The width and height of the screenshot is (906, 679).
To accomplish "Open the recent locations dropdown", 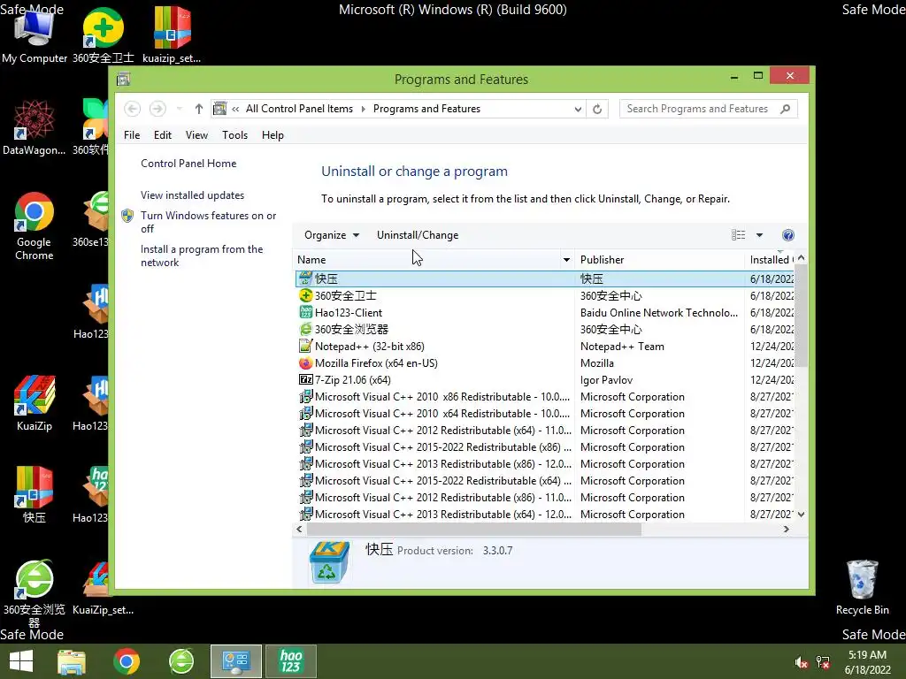I will point(179,109).
